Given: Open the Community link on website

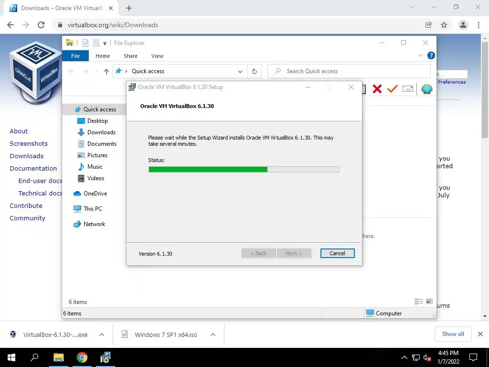Looking at the screenshot, I should point(27,218).
